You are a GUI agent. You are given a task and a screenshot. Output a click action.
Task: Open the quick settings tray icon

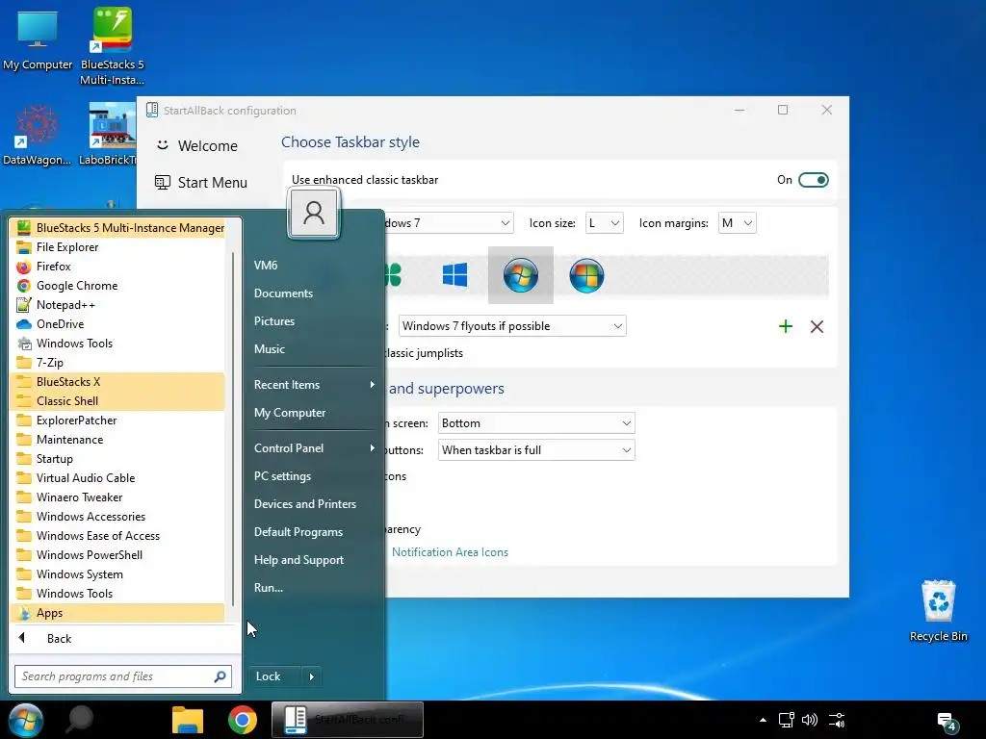[837, 720]
